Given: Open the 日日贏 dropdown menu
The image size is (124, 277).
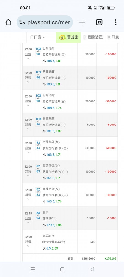Looking at the screenshot, I should pos(37,37).
